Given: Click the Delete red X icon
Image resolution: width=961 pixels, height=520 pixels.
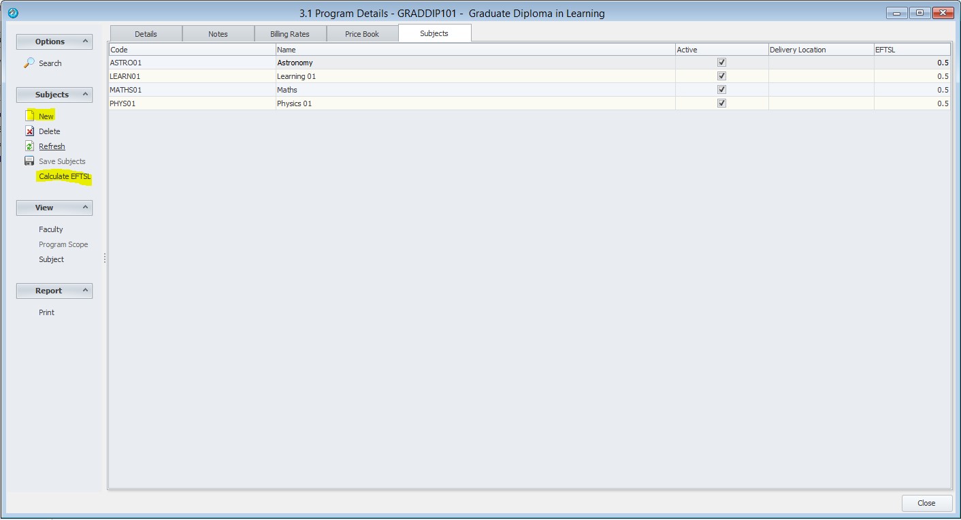Looking at the screenshot, I should coord(29,131).
